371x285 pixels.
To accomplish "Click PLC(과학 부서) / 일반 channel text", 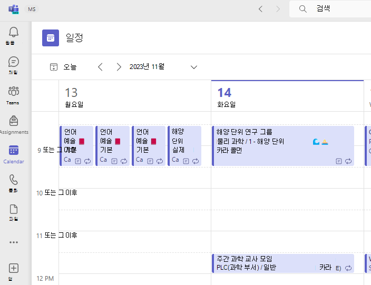I will pos(246,268).
